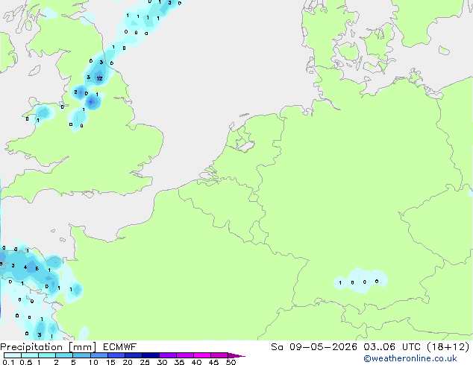The height and width of the screenshot is (365, 473).
Task: Click the 0.5–1 mm legend color box
Action: [30, 355]
